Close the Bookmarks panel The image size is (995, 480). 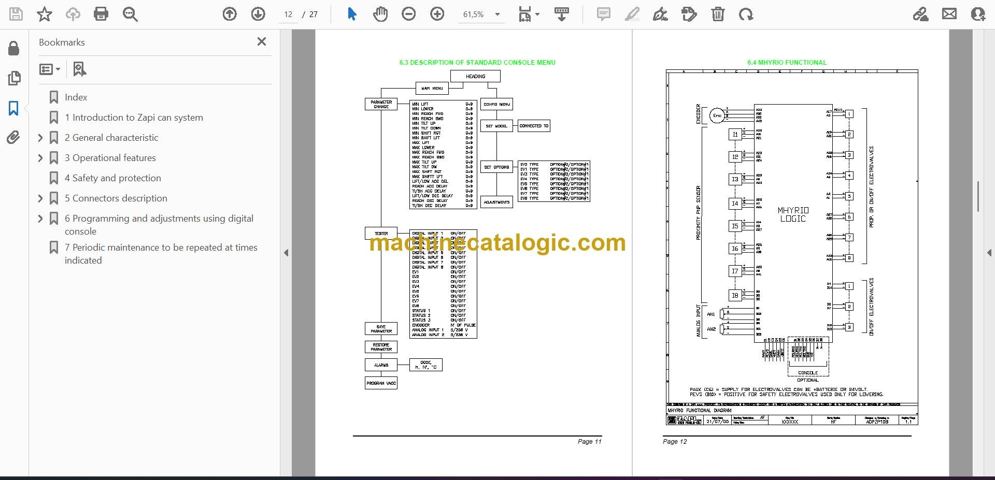pyautogui.click(x=262, y=41)
